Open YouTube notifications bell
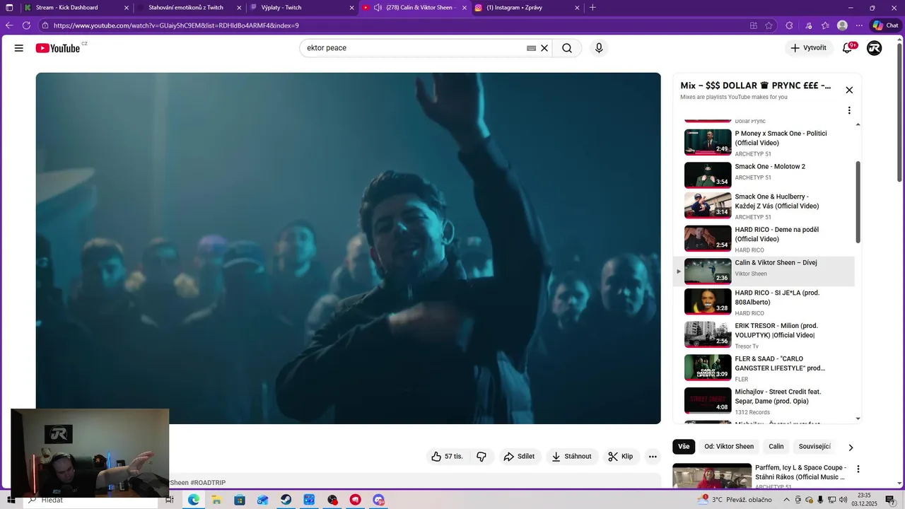Viewport: 905px width, 509px height. pyautogui.click(x=847, y=48)
